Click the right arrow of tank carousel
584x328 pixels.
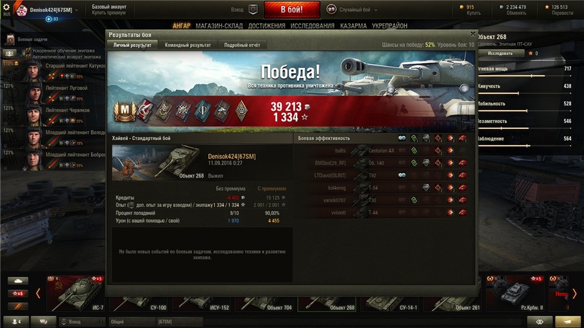(x=574, y=294)
